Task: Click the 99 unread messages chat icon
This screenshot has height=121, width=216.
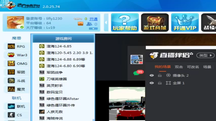Action: pos(138,73)
